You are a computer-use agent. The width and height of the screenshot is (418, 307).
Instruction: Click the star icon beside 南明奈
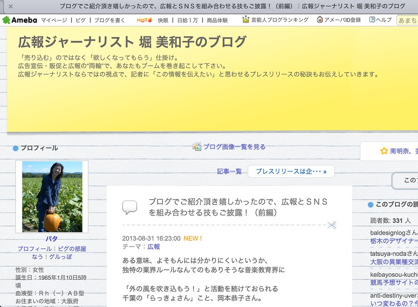384,151
